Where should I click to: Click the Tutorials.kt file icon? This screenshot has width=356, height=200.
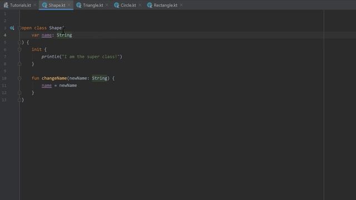pyautogui.click(x=6, y=5)
